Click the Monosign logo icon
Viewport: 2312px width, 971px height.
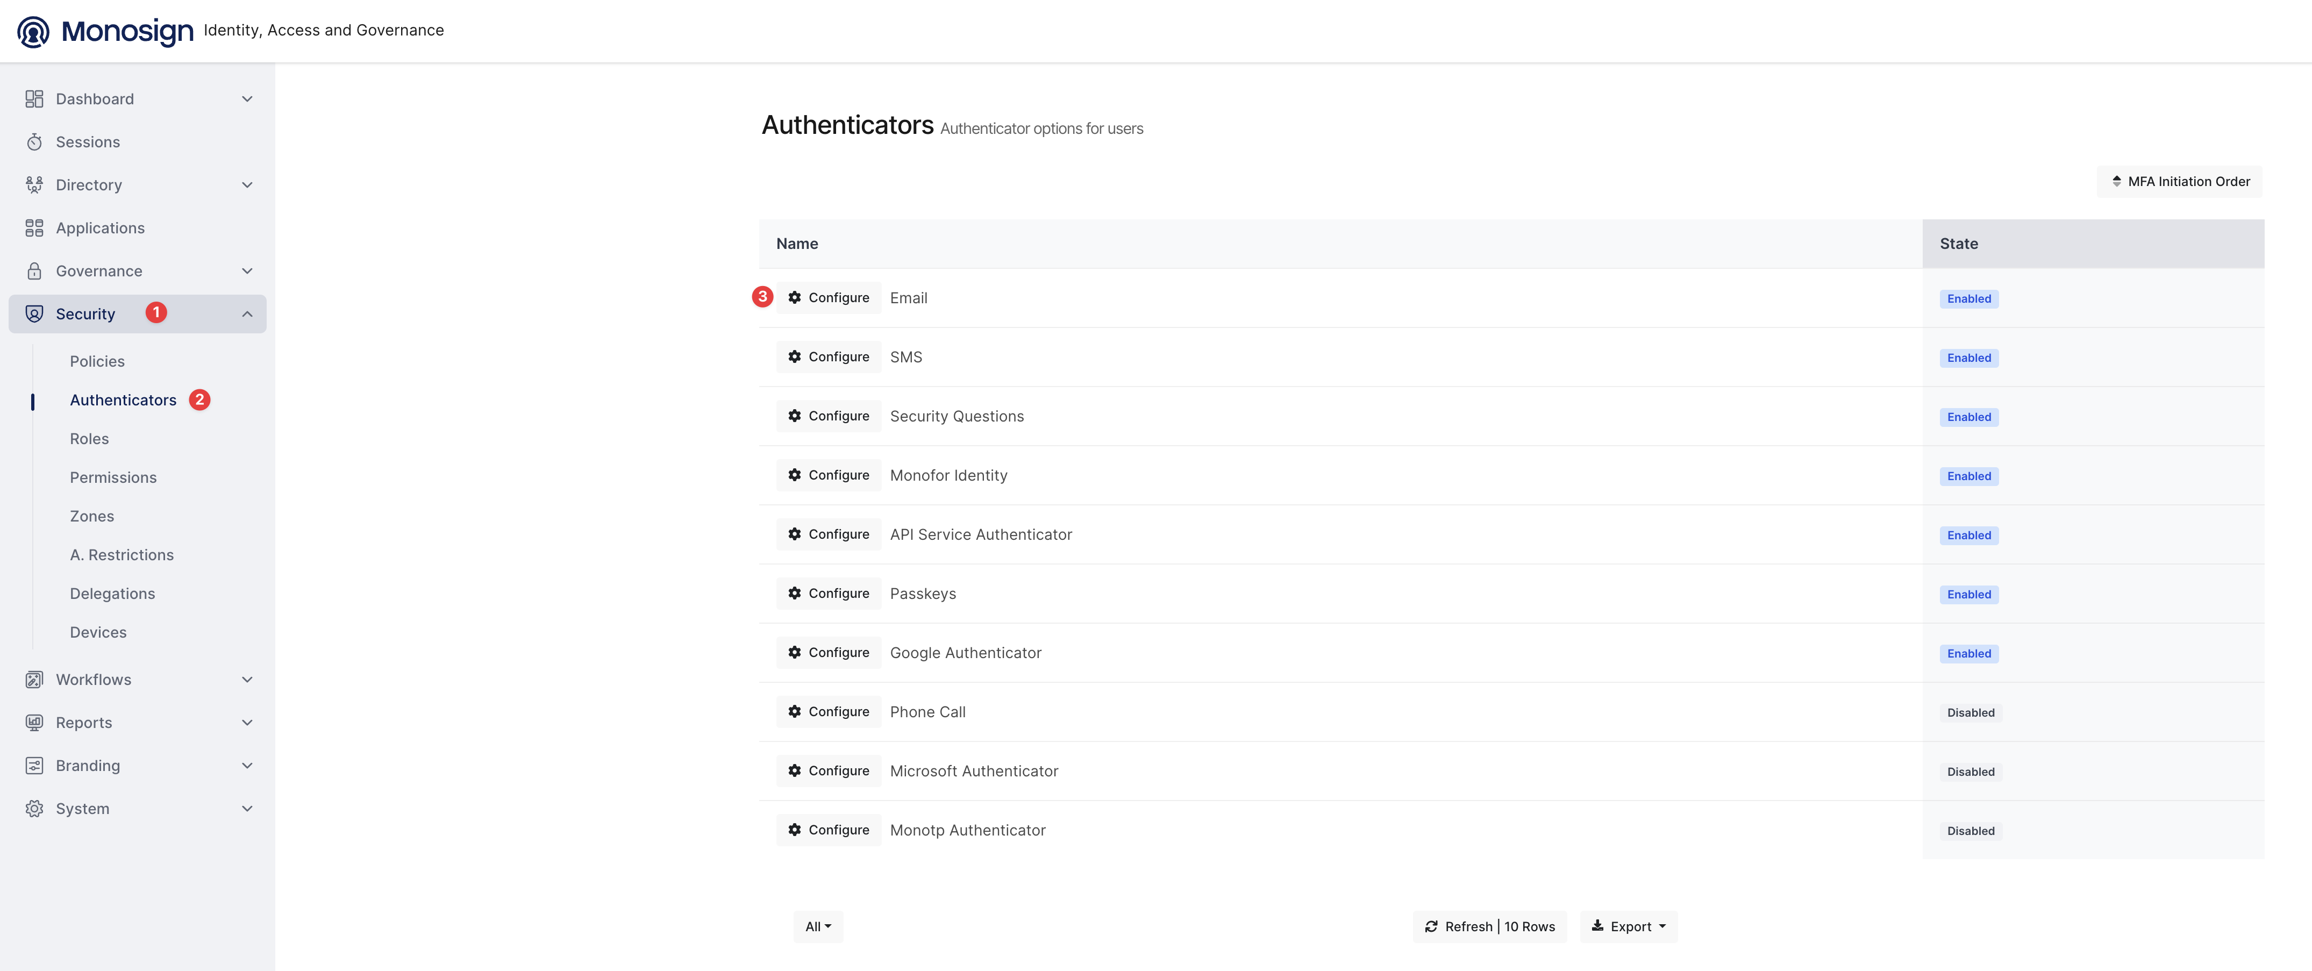click(33, 31)
